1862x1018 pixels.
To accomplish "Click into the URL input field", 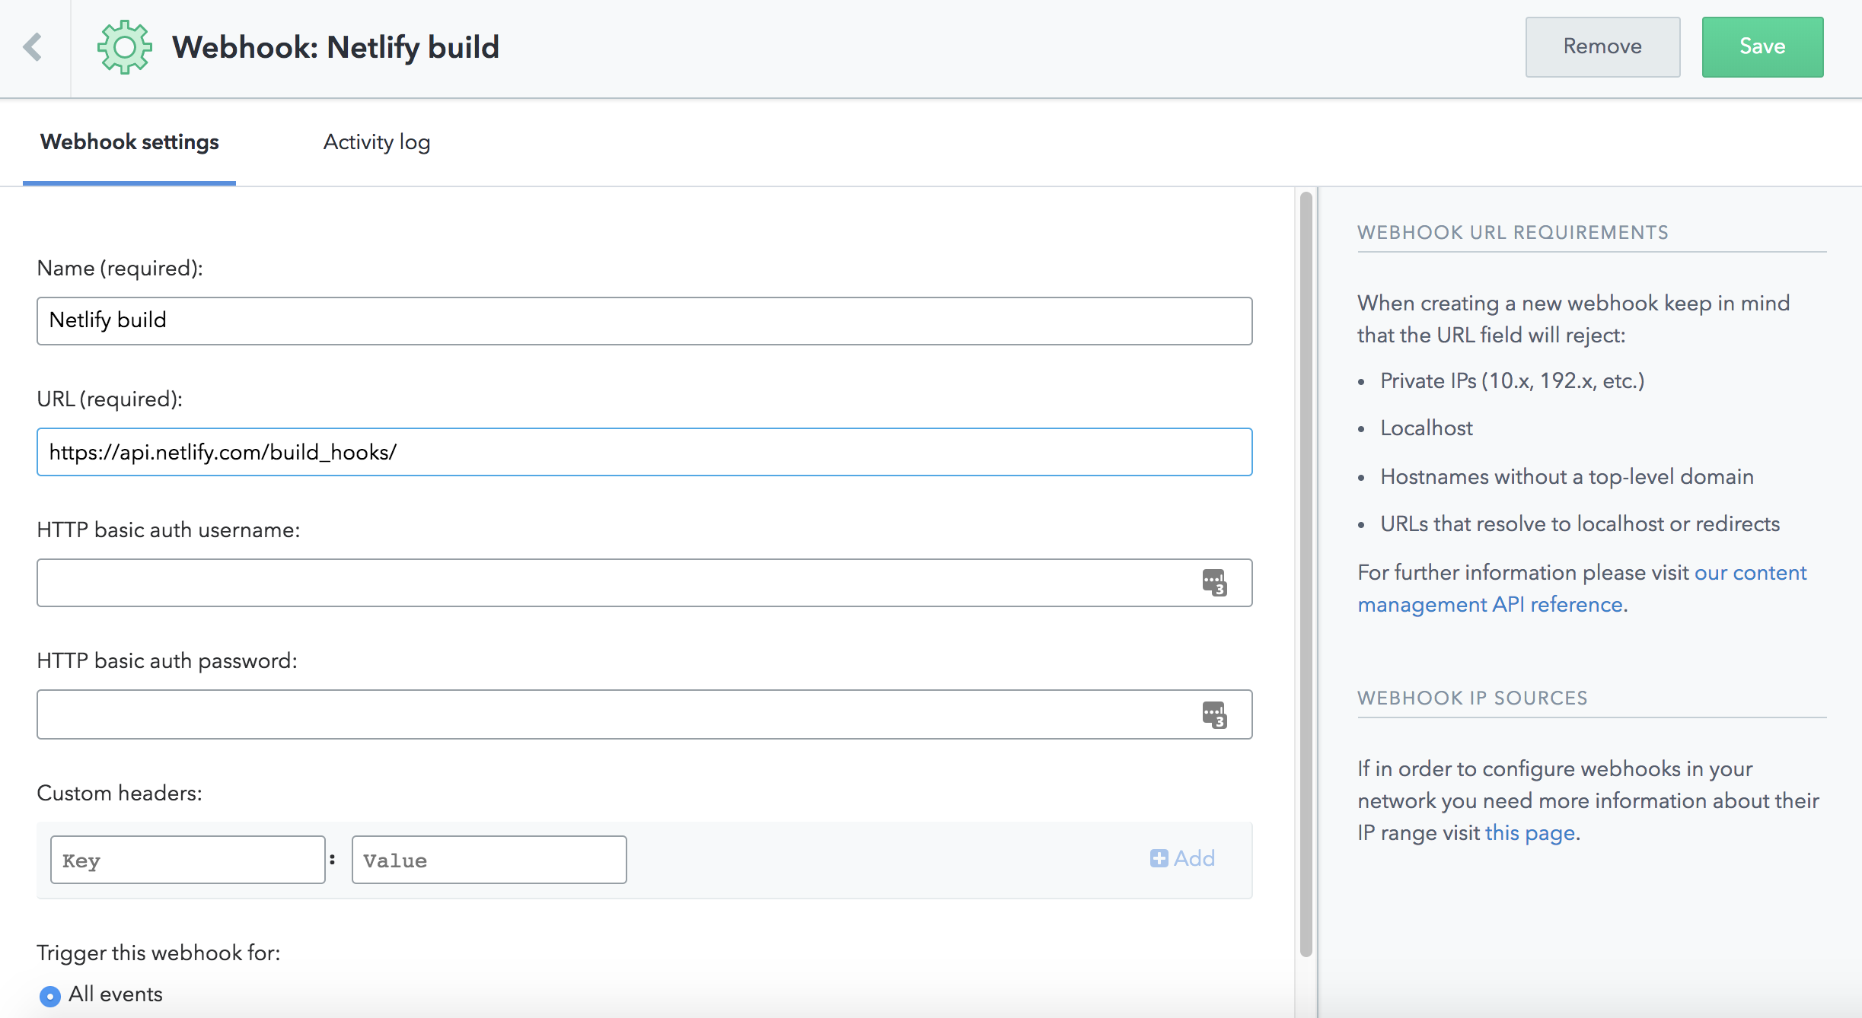I will click(644, 452).
